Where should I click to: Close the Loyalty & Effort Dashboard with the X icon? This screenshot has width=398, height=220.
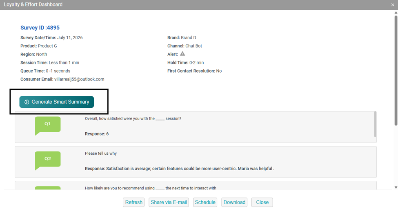pos(393,4)
